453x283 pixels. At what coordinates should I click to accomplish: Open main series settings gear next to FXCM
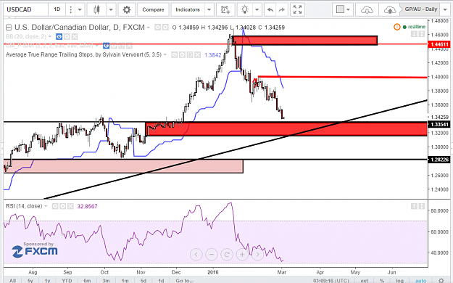pos(165,28)
